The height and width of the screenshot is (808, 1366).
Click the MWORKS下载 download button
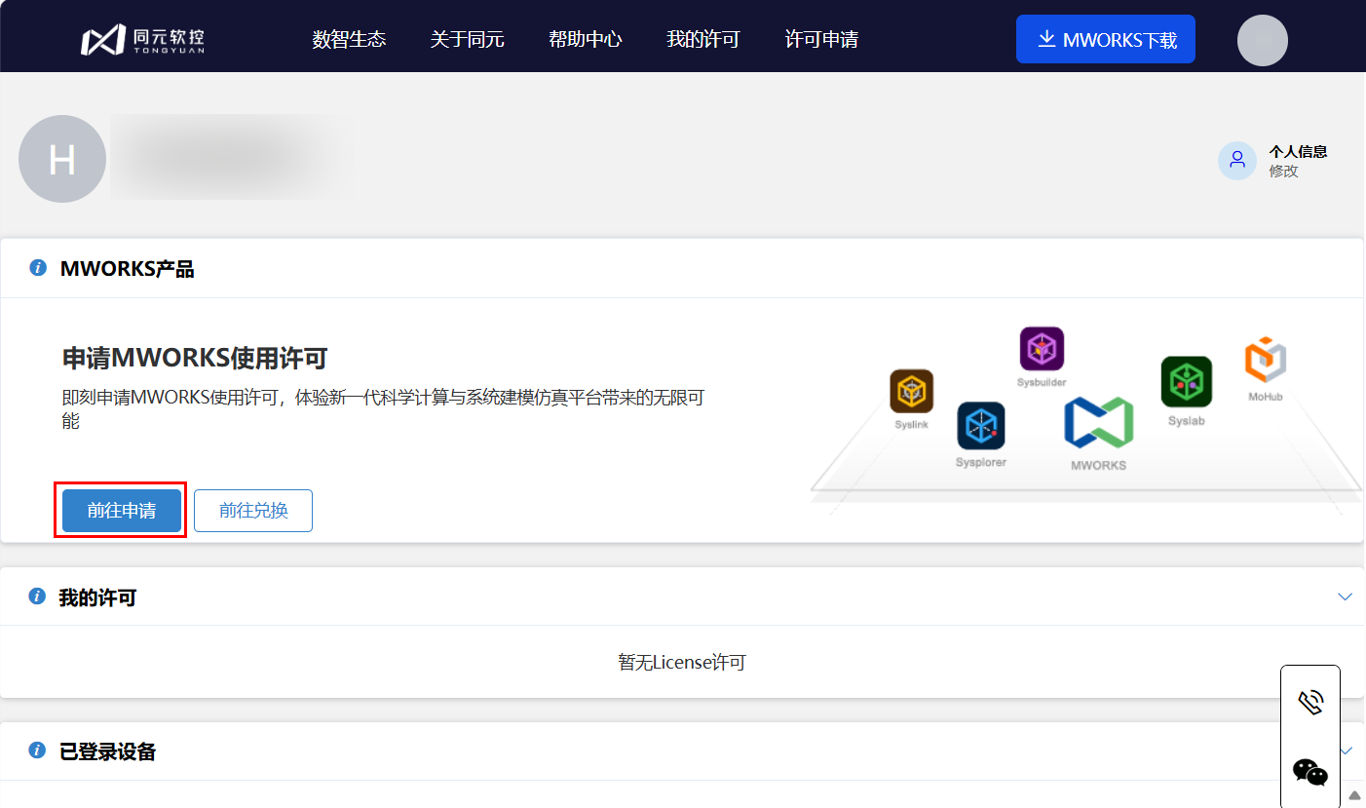[x=1105, y=40]
